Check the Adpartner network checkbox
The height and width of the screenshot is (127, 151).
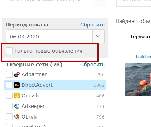point(9,74)
